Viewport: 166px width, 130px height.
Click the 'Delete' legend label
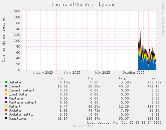[x=15, y=82]
